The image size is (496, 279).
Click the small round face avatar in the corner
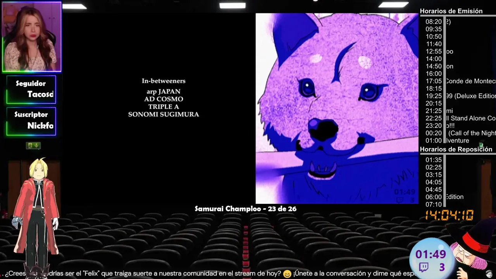489,274
